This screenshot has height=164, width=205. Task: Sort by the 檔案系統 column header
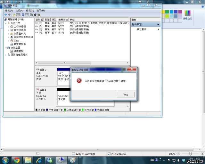coord(63,20)
